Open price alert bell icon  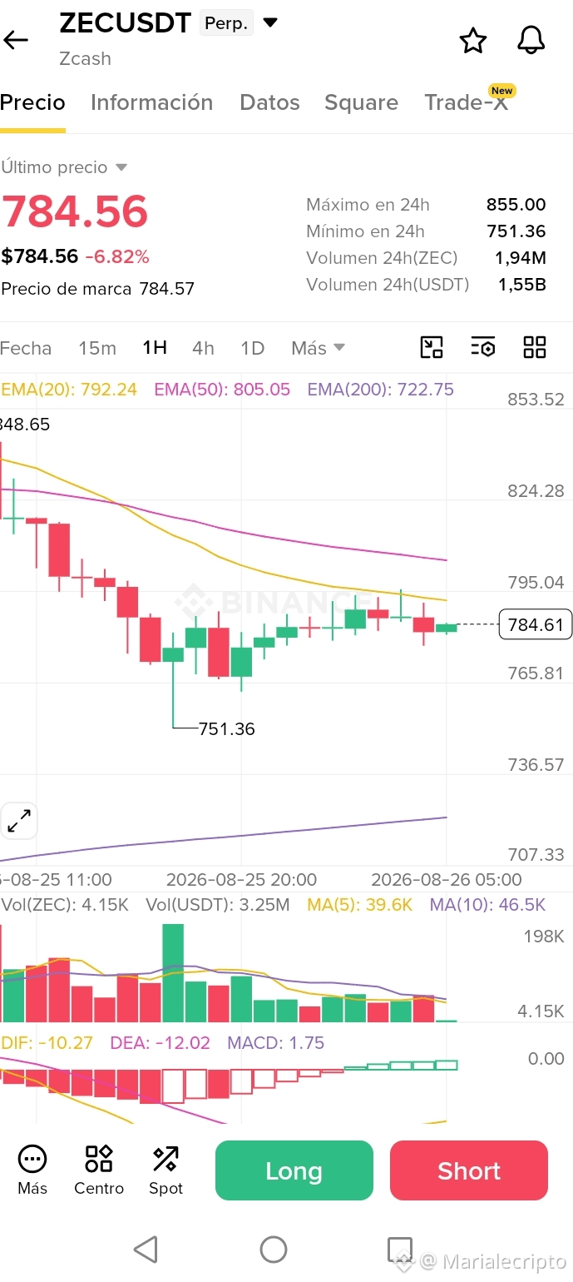tap(531, 40)
